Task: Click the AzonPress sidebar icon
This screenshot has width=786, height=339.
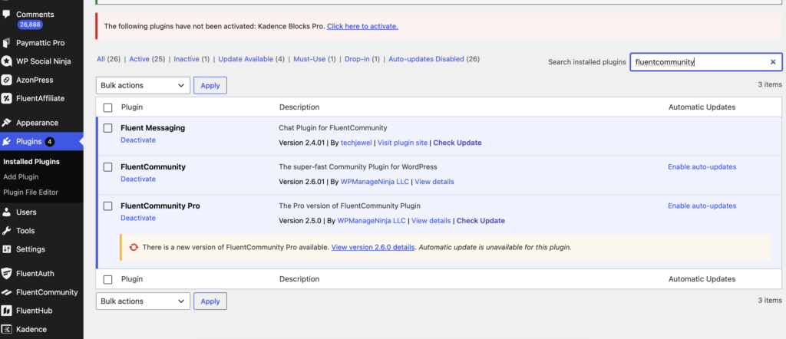Action: click(6, 80)
